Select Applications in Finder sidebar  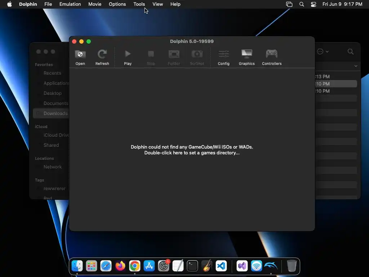[56, 83]
